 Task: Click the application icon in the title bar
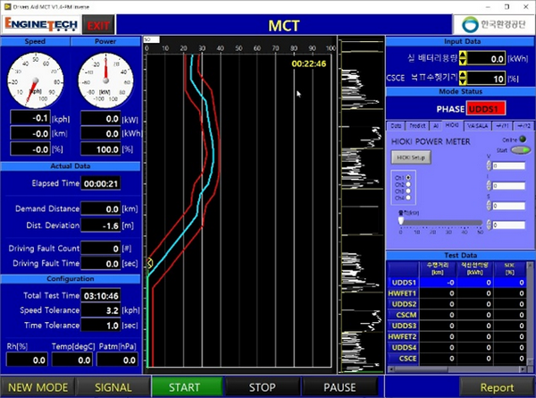pos(7,6)
